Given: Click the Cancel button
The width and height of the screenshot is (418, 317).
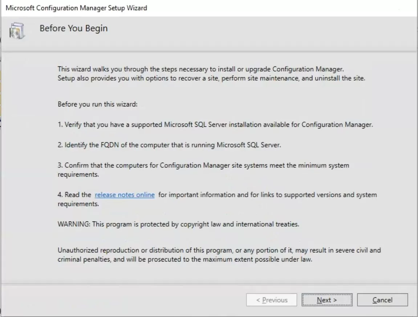Looking at the screenshot, I should [382, 300].
